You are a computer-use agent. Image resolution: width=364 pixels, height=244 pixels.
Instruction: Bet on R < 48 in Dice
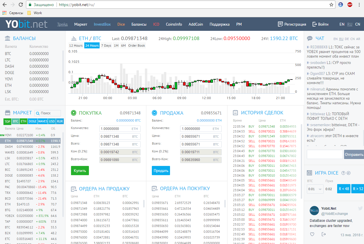coord(344,189)
